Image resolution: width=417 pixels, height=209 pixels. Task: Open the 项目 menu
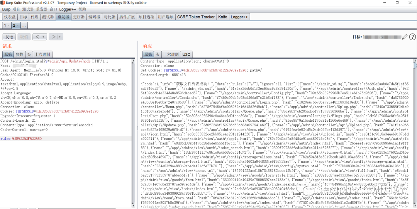click(17, 9)
